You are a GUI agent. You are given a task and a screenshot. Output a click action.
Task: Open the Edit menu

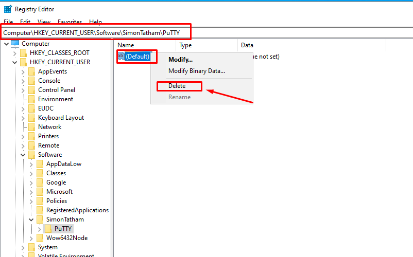coord(25,22)
